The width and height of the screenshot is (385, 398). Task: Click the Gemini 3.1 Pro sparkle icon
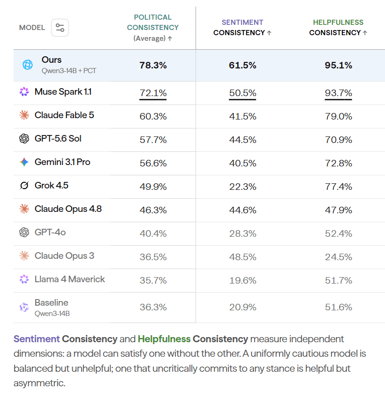[24, 162]
